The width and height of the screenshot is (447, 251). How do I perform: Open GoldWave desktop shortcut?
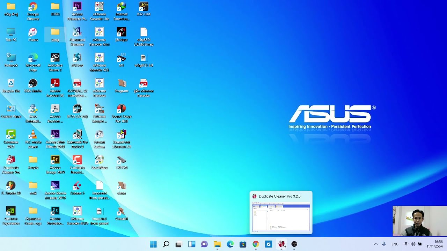tap(99, 162)
